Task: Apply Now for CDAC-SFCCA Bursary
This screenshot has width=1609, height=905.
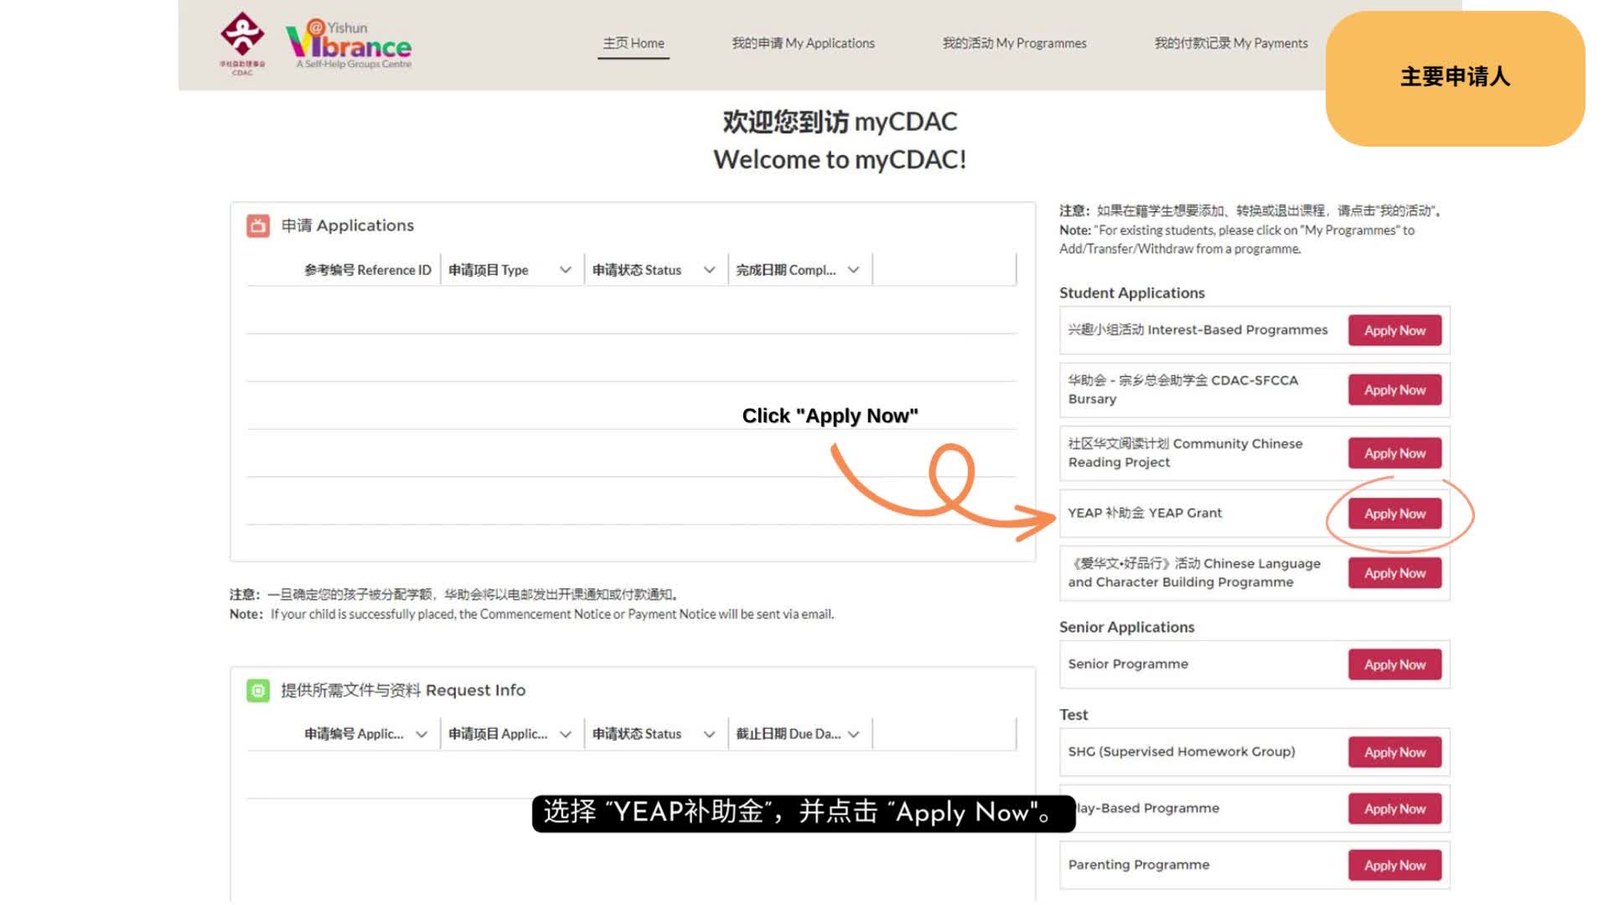Action: tap(1394, 389)
